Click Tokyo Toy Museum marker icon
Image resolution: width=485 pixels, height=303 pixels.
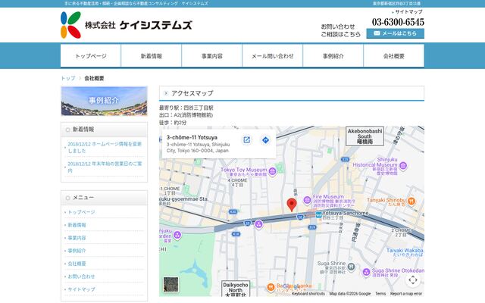pyautogui.click(x=272, y=171)
